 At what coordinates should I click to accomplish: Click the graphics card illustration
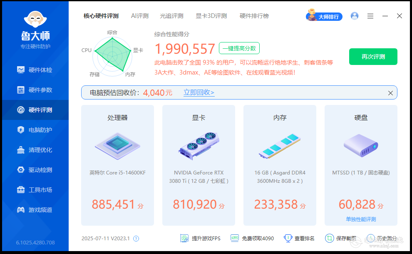click(199, 146)
